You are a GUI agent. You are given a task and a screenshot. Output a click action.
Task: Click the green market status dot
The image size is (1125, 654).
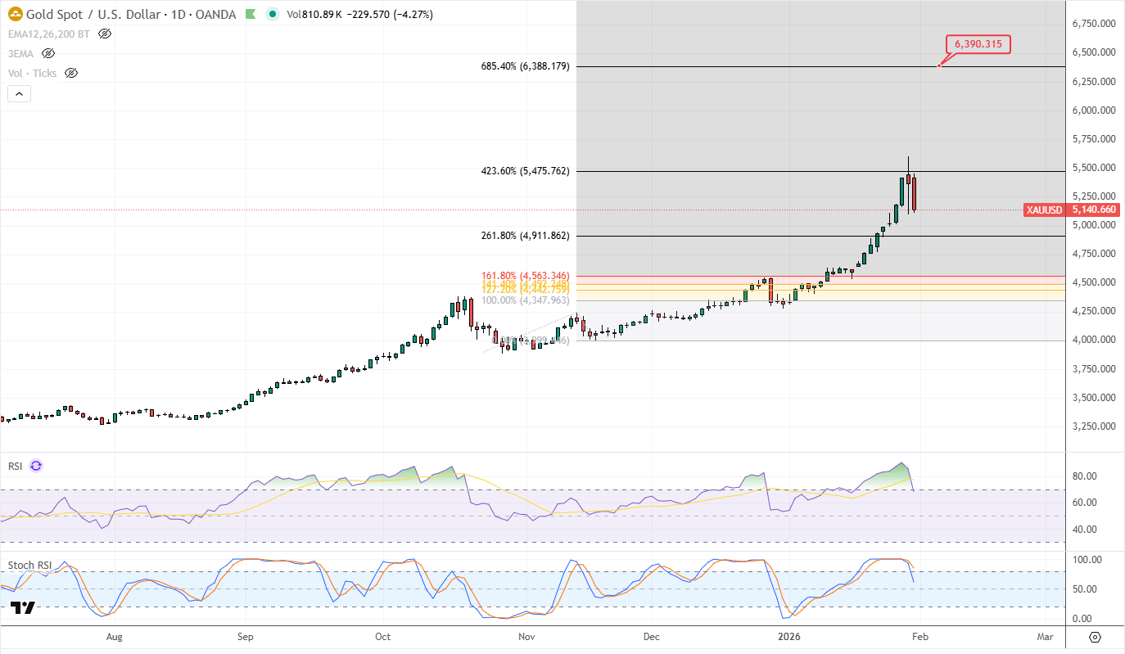[x=272, y=15]
